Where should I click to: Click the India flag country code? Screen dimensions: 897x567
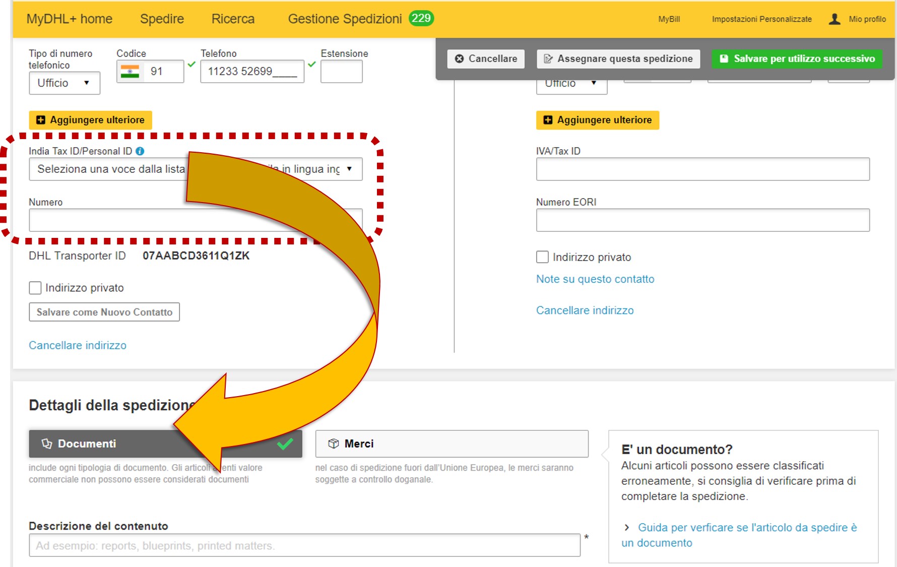coord(130,72)
